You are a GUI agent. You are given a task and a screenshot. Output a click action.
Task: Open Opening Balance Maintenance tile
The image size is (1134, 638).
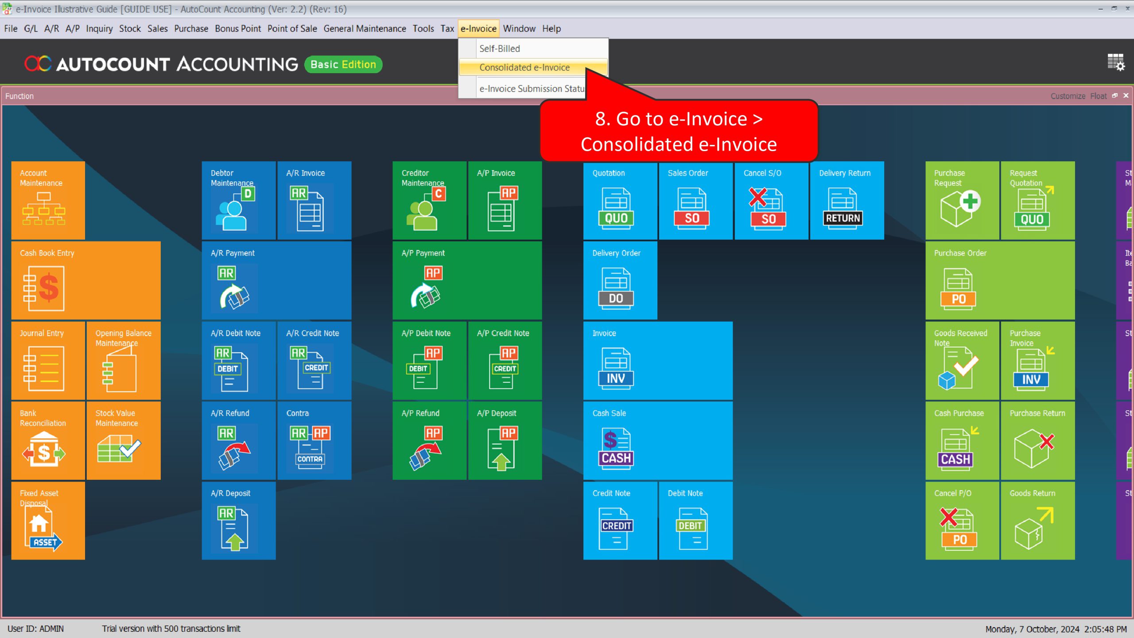point(124,361)
